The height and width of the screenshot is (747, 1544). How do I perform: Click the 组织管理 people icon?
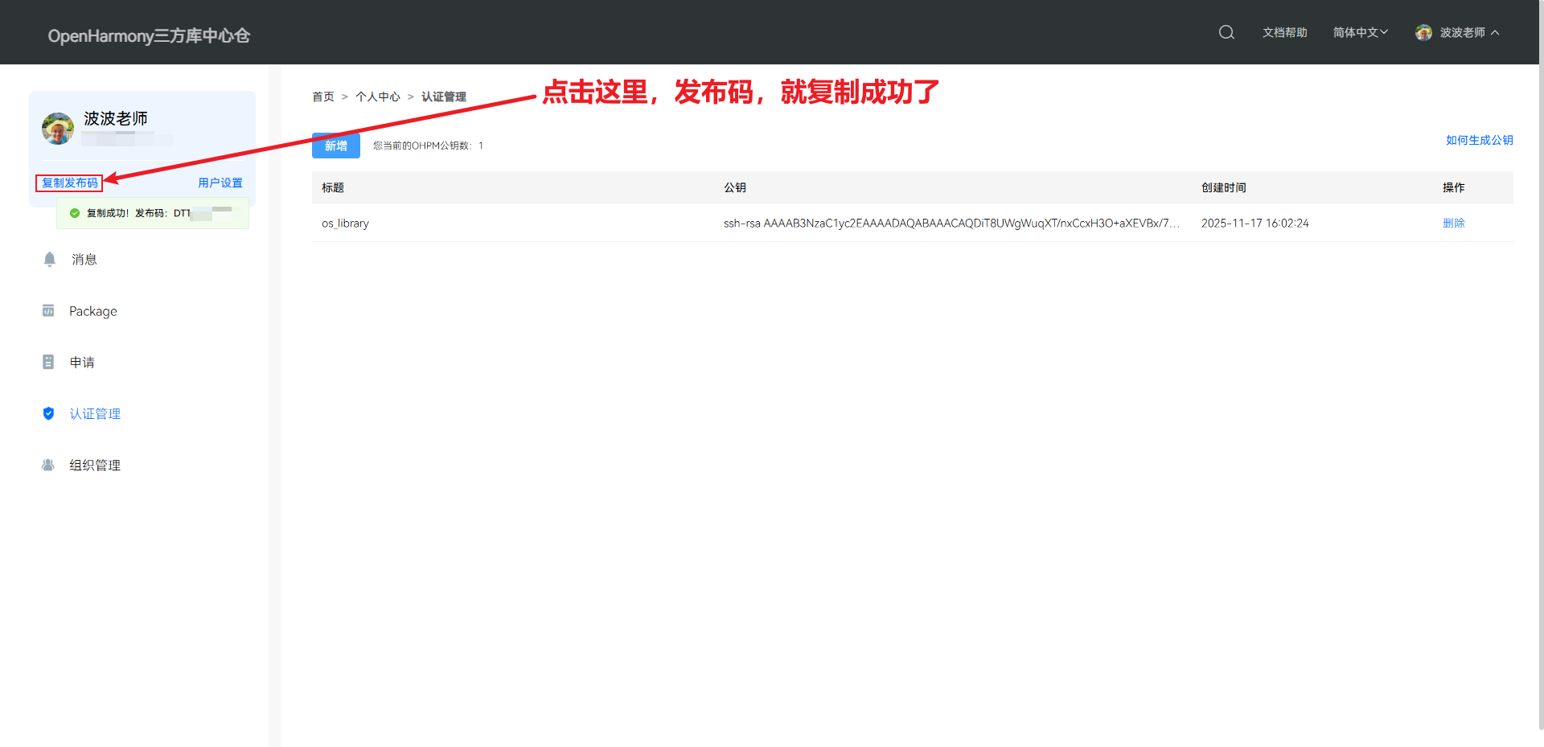48,465
